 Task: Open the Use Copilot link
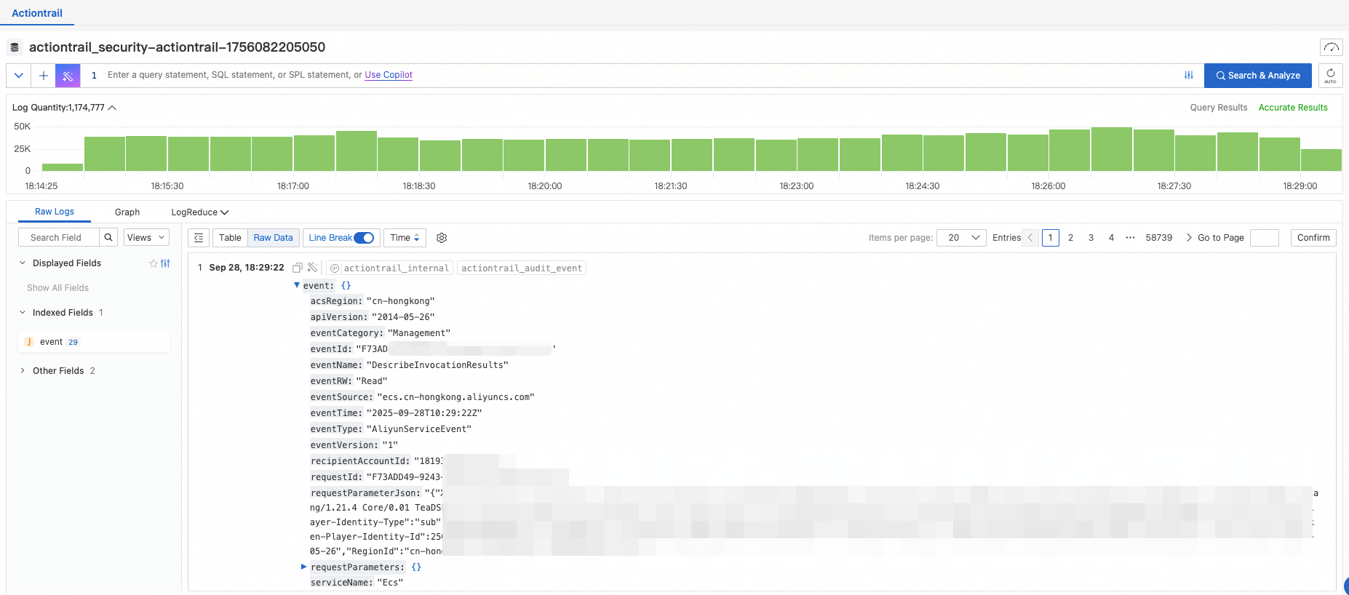pyautogui.click(x=389, y=75)
